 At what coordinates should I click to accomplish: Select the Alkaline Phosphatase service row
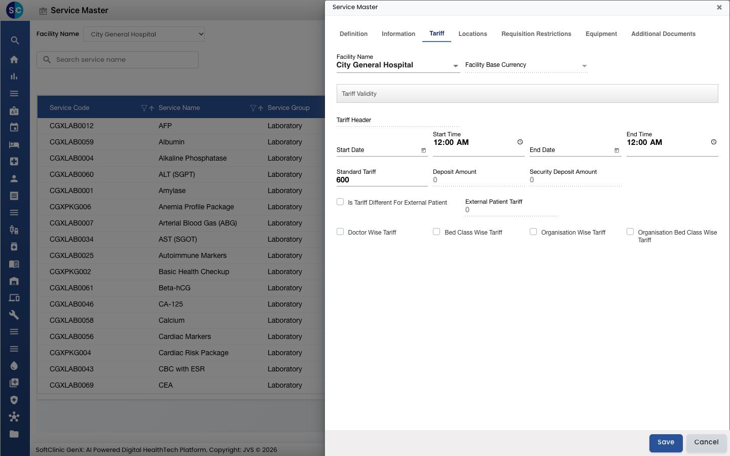pyautogui.click(x=181, y=158)
